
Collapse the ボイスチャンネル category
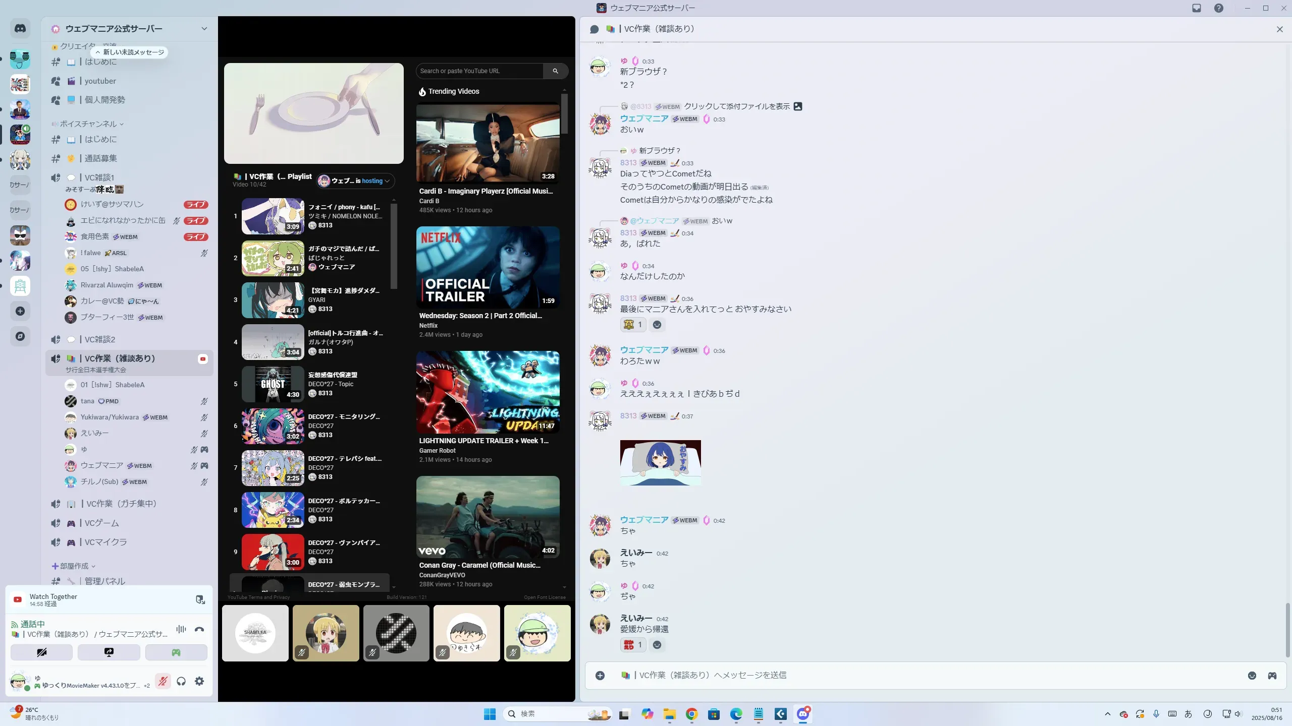pos(88,124)
